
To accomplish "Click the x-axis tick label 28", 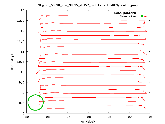I will 151,117.
